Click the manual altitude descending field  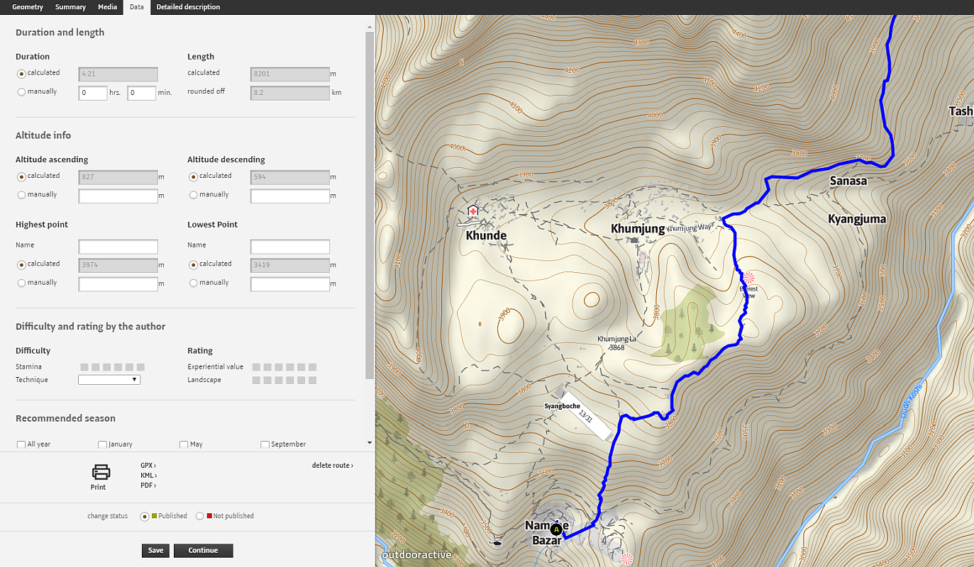290,196
